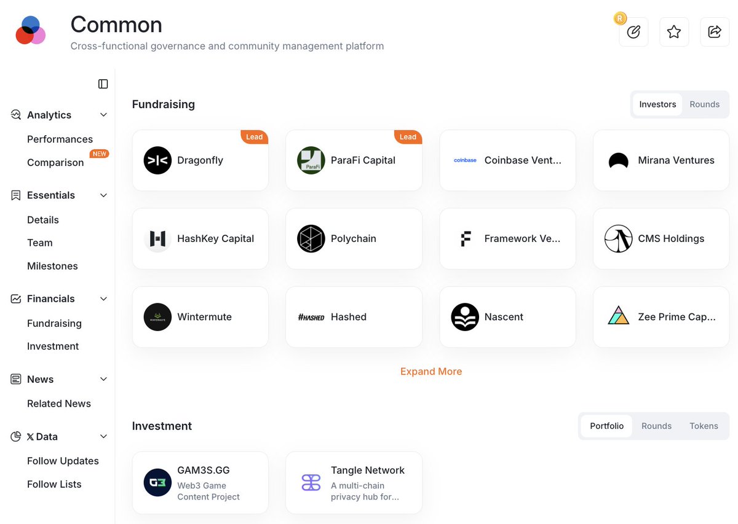The height and width of the screenshot is (524, 738).
Task: Collapse the Analytics section chevron
Action: [103, 115]
